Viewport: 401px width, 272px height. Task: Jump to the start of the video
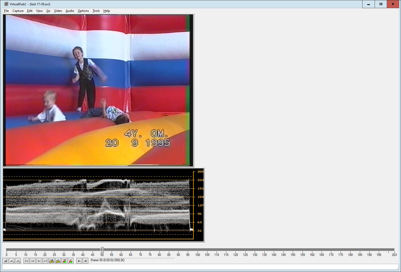[x=26, y=261]
